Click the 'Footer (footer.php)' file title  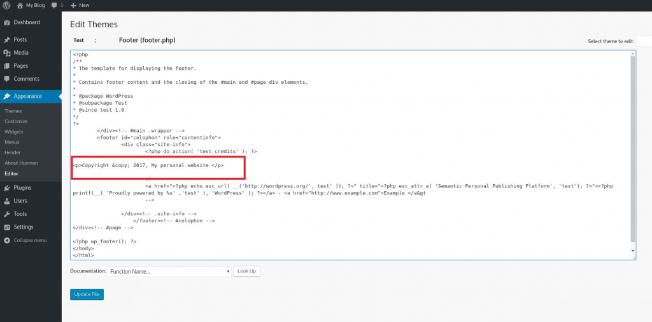click(147, 40)
